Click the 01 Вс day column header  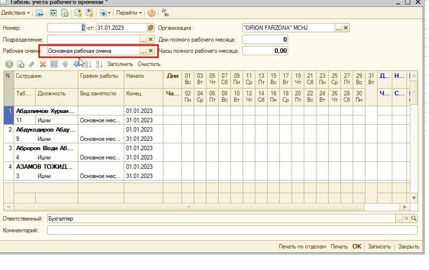[188, 79]
